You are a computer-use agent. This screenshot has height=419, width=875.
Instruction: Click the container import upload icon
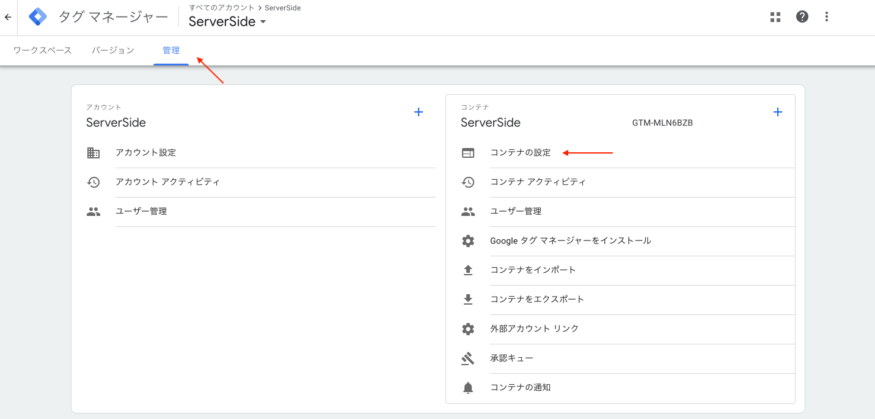(468, 270)
